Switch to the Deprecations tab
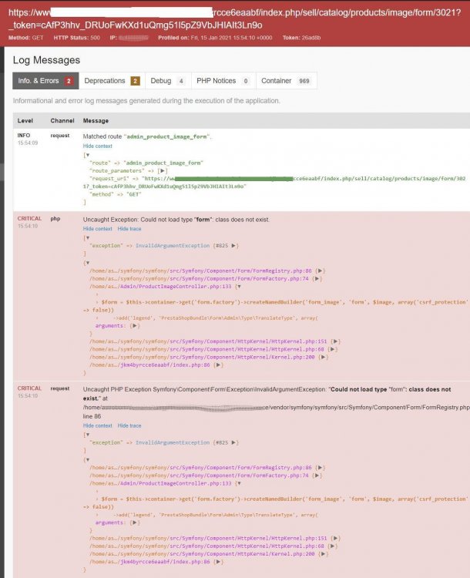This screenshot has width=470, height=578. 112,81
